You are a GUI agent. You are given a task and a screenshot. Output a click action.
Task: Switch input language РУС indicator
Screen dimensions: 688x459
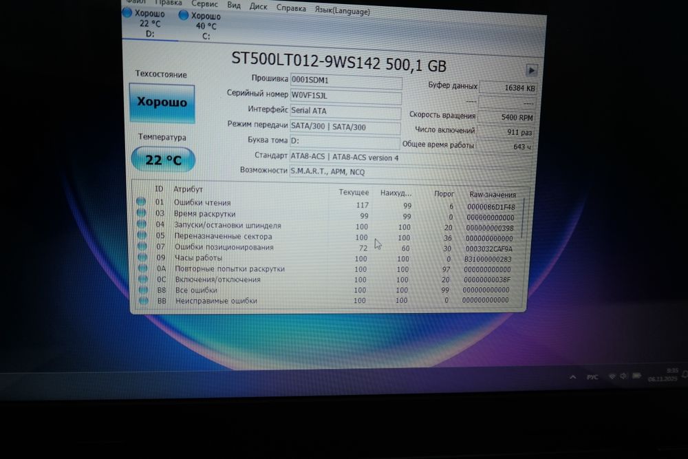tap(592, 377)
